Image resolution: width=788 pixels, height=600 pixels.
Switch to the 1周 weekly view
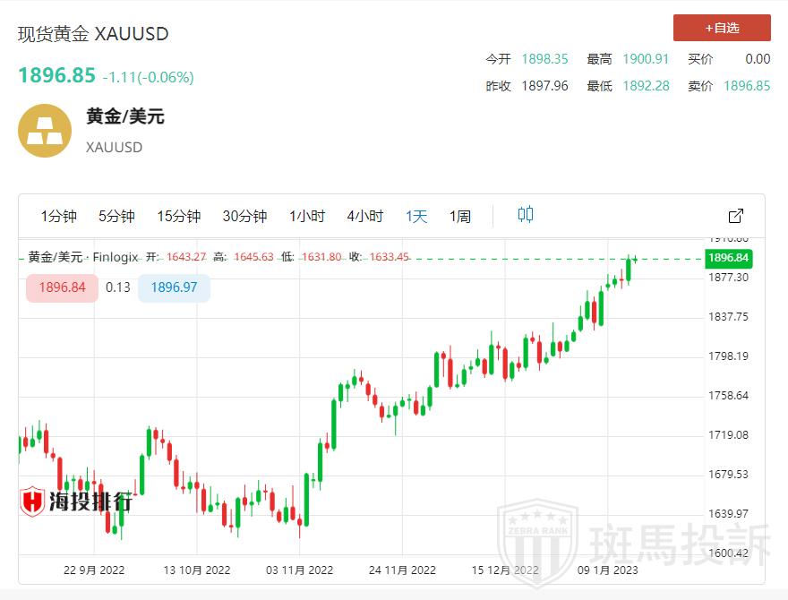[459, 216]
